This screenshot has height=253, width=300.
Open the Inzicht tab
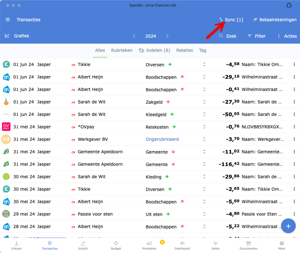(83, 246)
